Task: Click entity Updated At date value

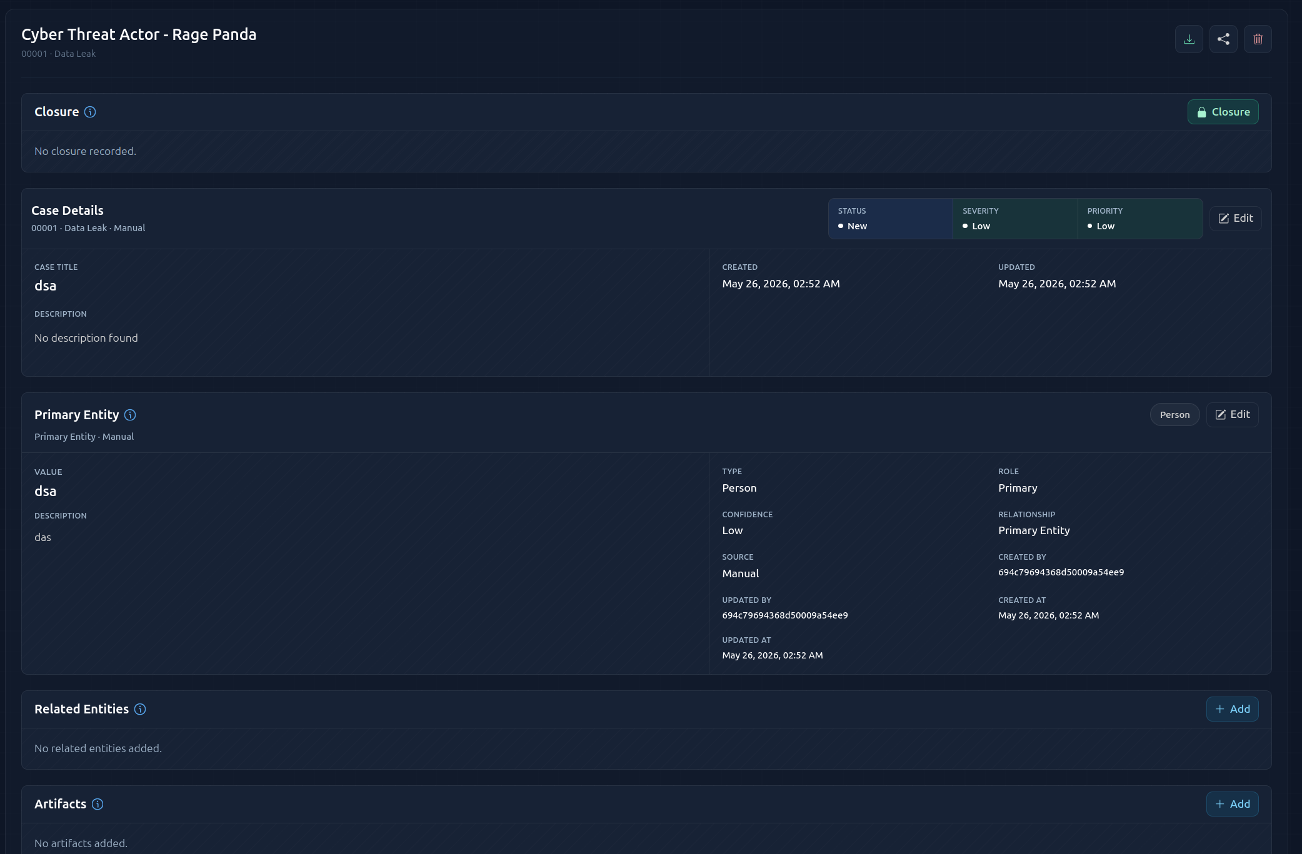Action: (x=772, y=655)
